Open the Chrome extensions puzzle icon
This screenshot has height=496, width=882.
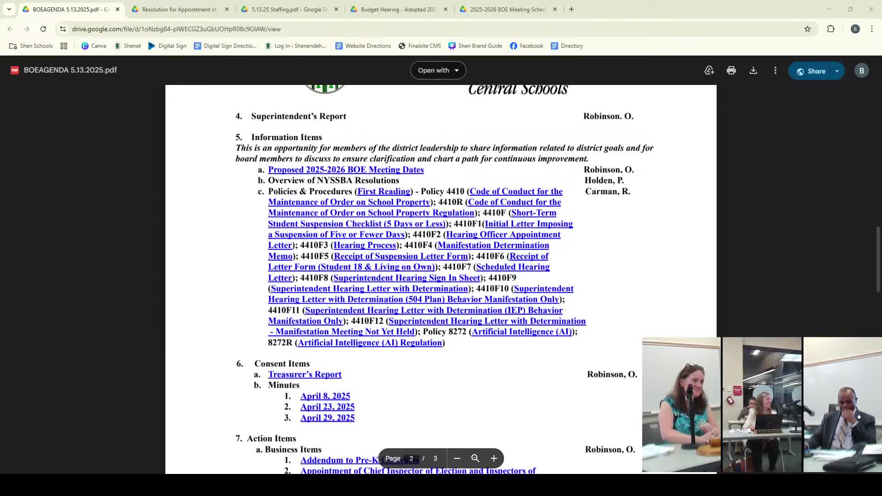click(x=831, y=29)
